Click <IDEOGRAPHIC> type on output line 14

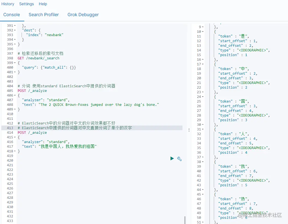(x=252, y=50)
